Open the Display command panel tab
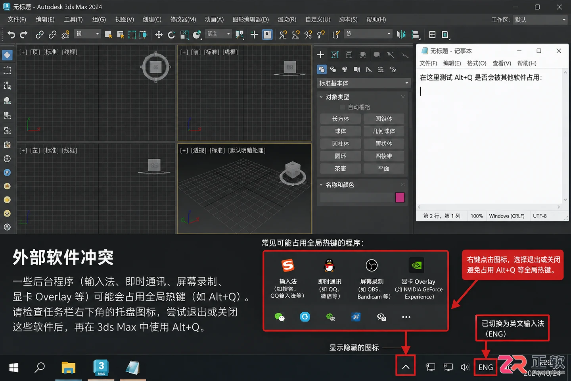The image size is (571, 381). [x=377, y=55]
